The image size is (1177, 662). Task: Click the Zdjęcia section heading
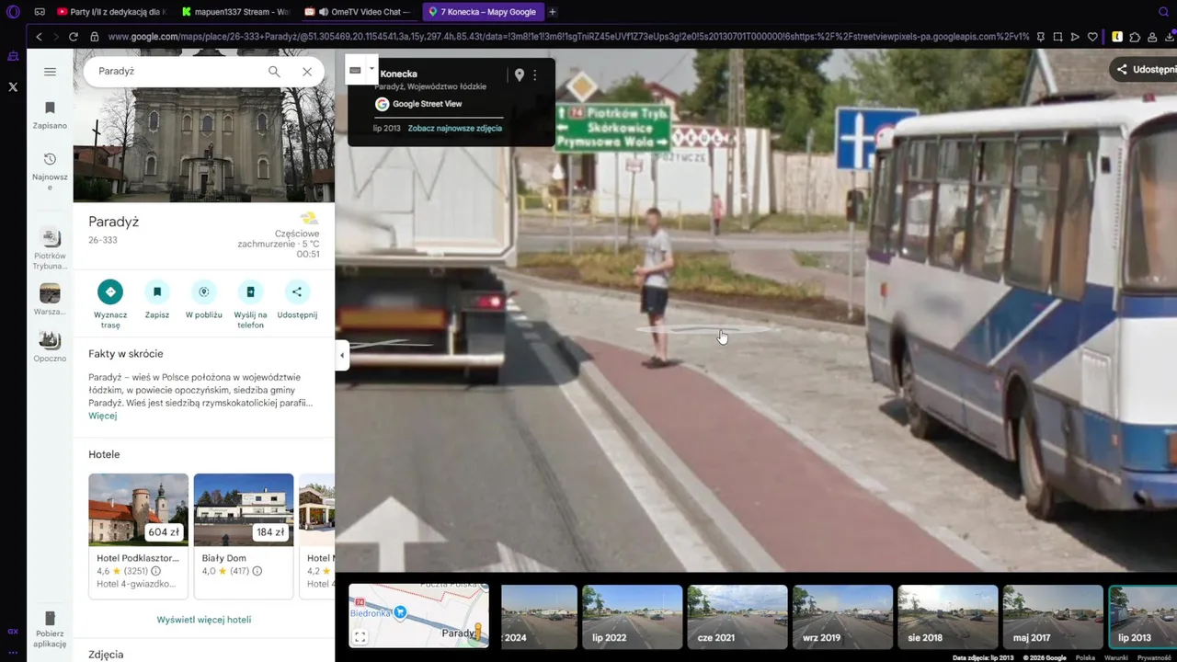click(106, 655)
